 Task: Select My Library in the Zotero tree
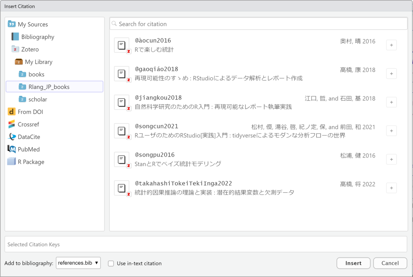pyautogui.click(x=38, y=62)
